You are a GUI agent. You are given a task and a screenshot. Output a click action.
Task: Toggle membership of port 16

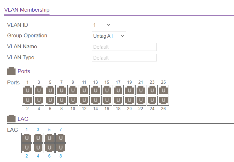click(107, 100)
